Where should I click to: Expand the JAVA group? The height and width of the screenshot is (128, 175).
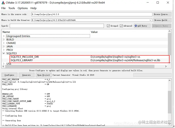tap(4, 47)
